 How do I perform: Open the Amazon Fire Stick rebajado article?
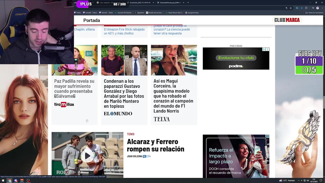click(124, 31)
